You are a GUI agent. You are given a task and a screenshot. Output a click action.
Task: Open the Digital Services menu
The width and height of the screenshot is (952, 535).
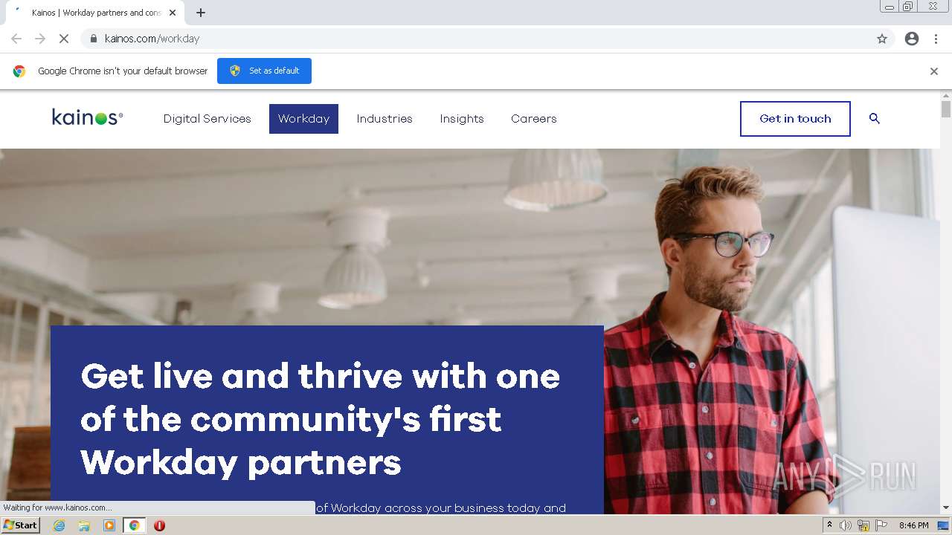208,119
